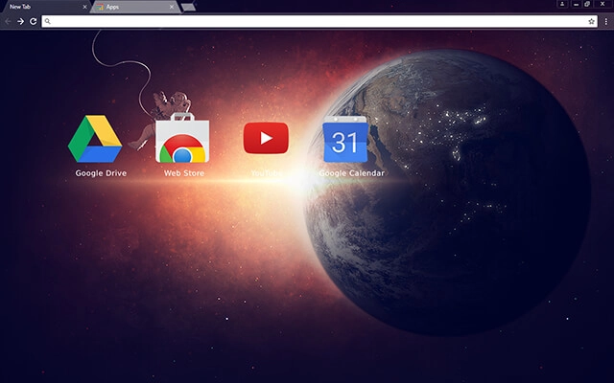Screen dimensions: 614x383
Task: Bookmark this page with the star icon
Action: coord(591,21)
